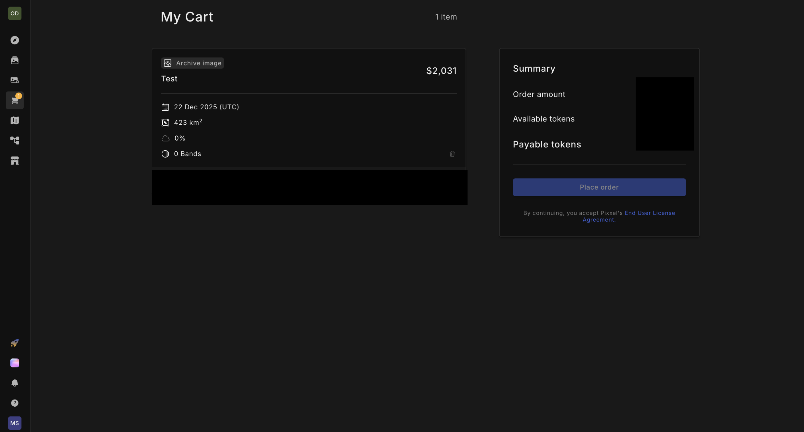Open the compass Explore icon in sidebar
804x432 pixels.
(x=15, y=40)
